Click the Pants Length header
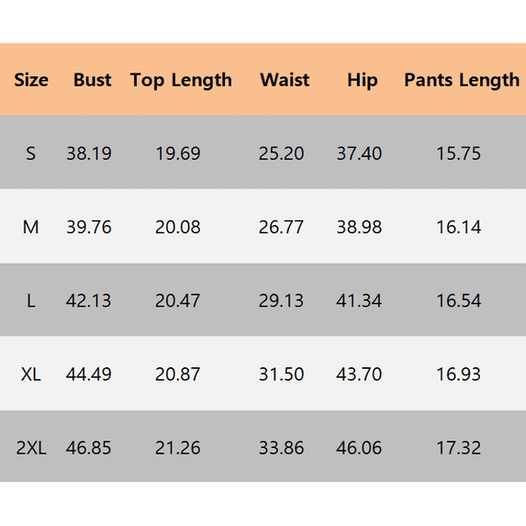 pyautogui.click(x=462, y=81)
